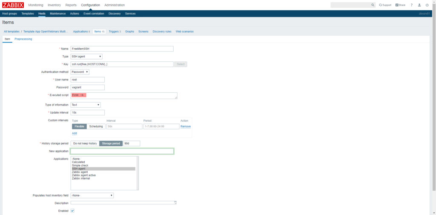
Task: Open the Type dropdown showing SSH agent
Action: [x=86, y=56]
